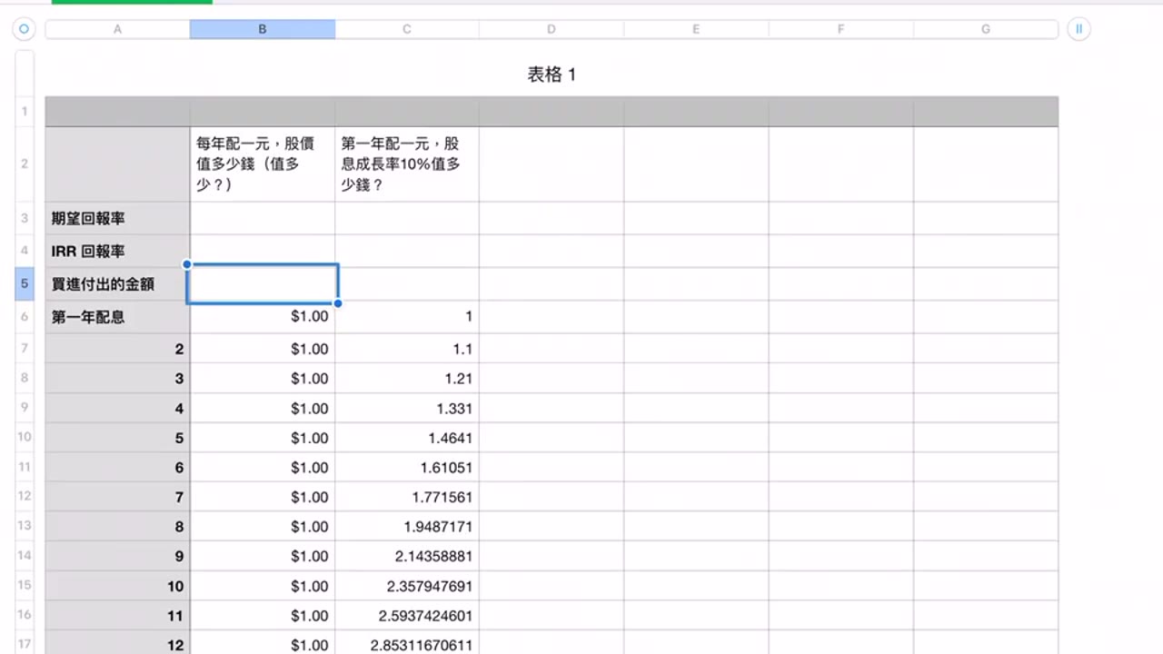The height and width of the screenshot is (654, 1163).
Task: Click cell with value 2.5937424601
Action: pos(407,616)
